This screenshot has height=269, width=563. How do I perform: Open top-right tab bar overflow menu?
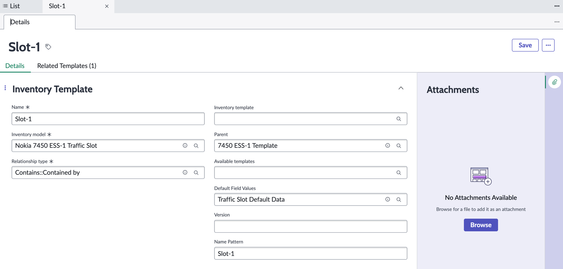tap(557, 6)
